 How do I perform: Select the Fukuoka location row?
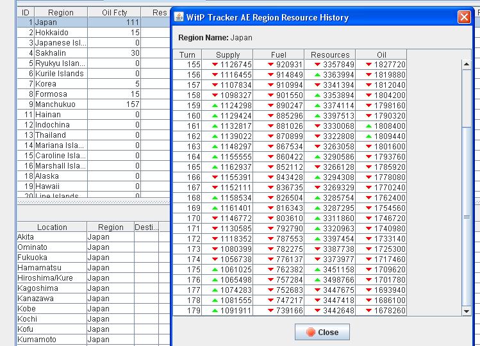click(x=94, y=257)
